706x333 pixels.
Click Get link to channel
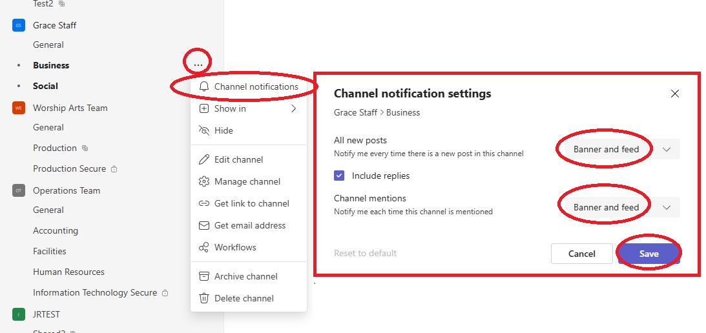pos(251,203)
